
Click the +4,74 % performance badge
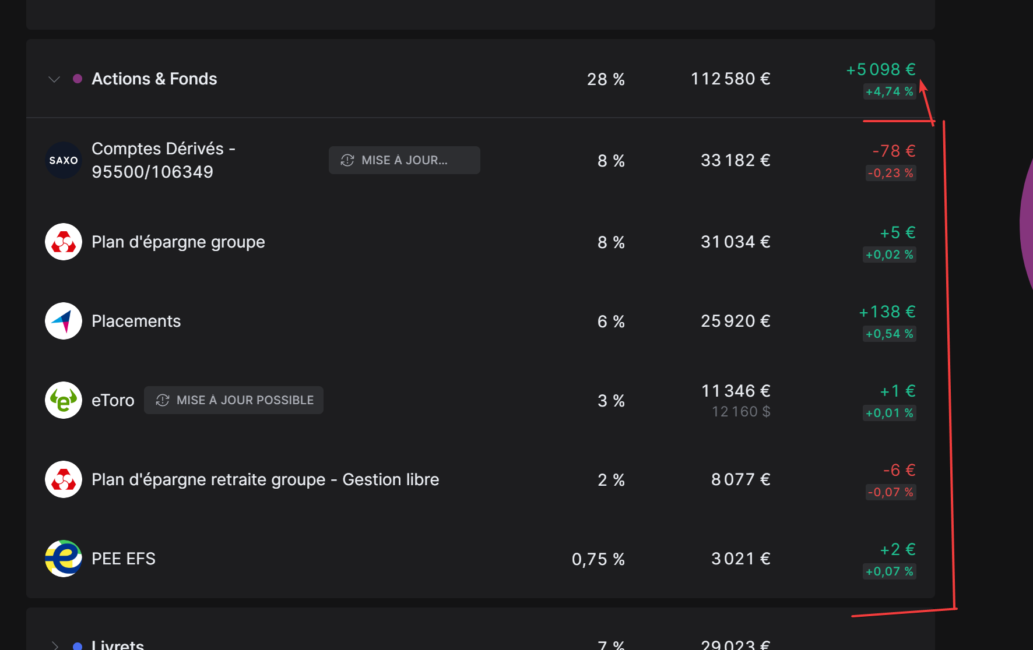point(890,91)
